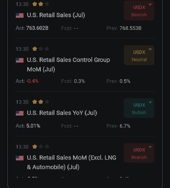Click US flag icon beside Retail Sales MoM Excl. LNG
Image resolution: width=170 pixels, height=188 pixels.
[x=19, y=158]
